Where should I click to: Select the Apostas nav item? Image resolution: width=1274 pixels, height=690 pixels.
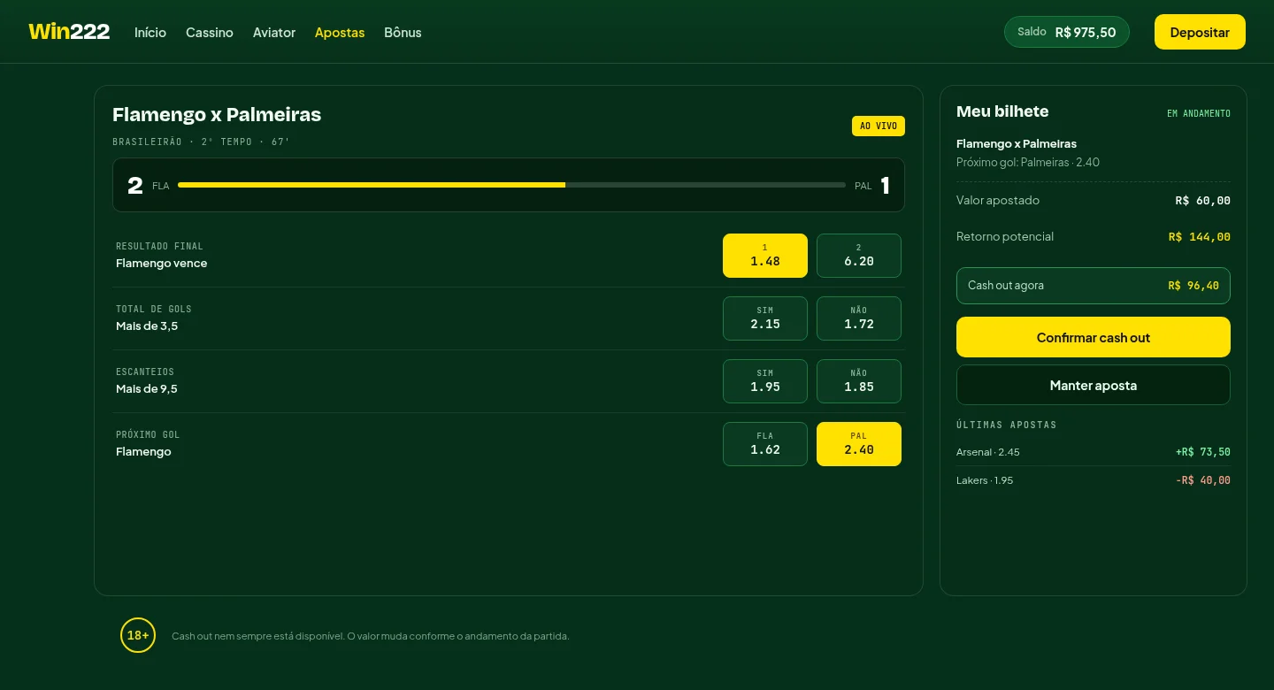(x=340, y=33)
